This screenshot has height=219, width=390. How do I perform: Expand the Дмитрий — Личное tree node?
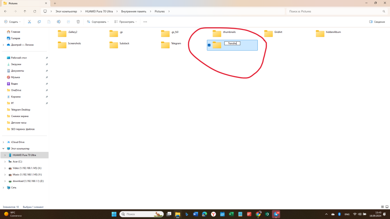[3, 45]
